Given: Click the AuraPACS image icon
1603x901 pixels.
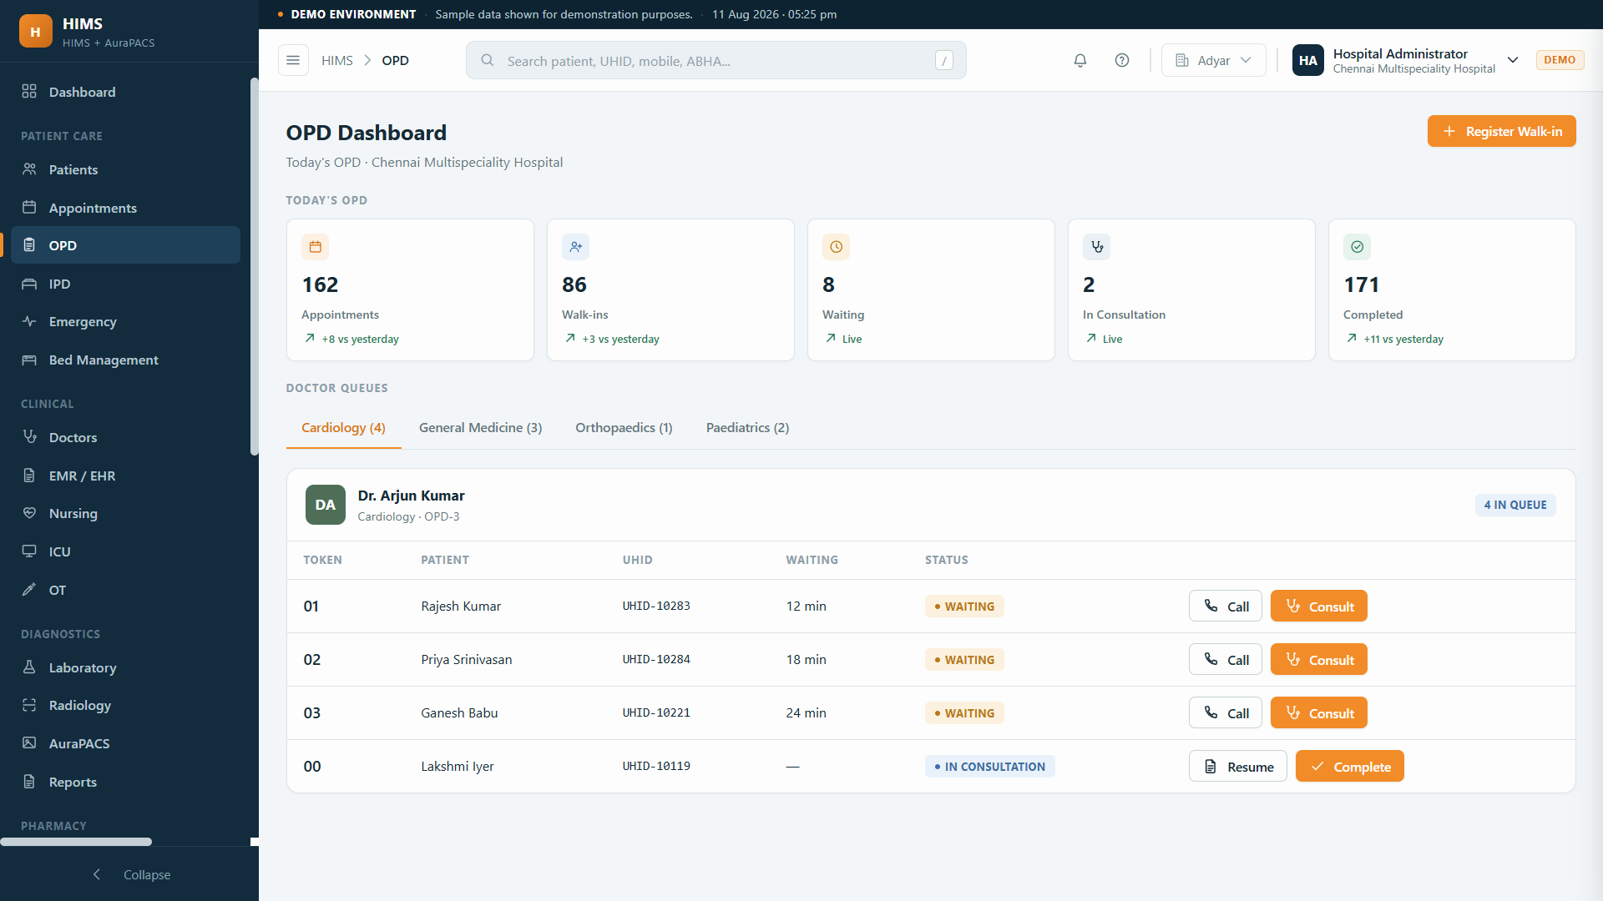Looking at the screenshot, I should click(x=29, y=742).
